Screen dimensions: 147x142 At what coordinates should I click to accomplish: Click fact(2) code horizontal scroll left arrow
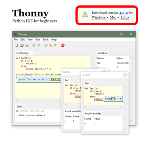[85, 106]
